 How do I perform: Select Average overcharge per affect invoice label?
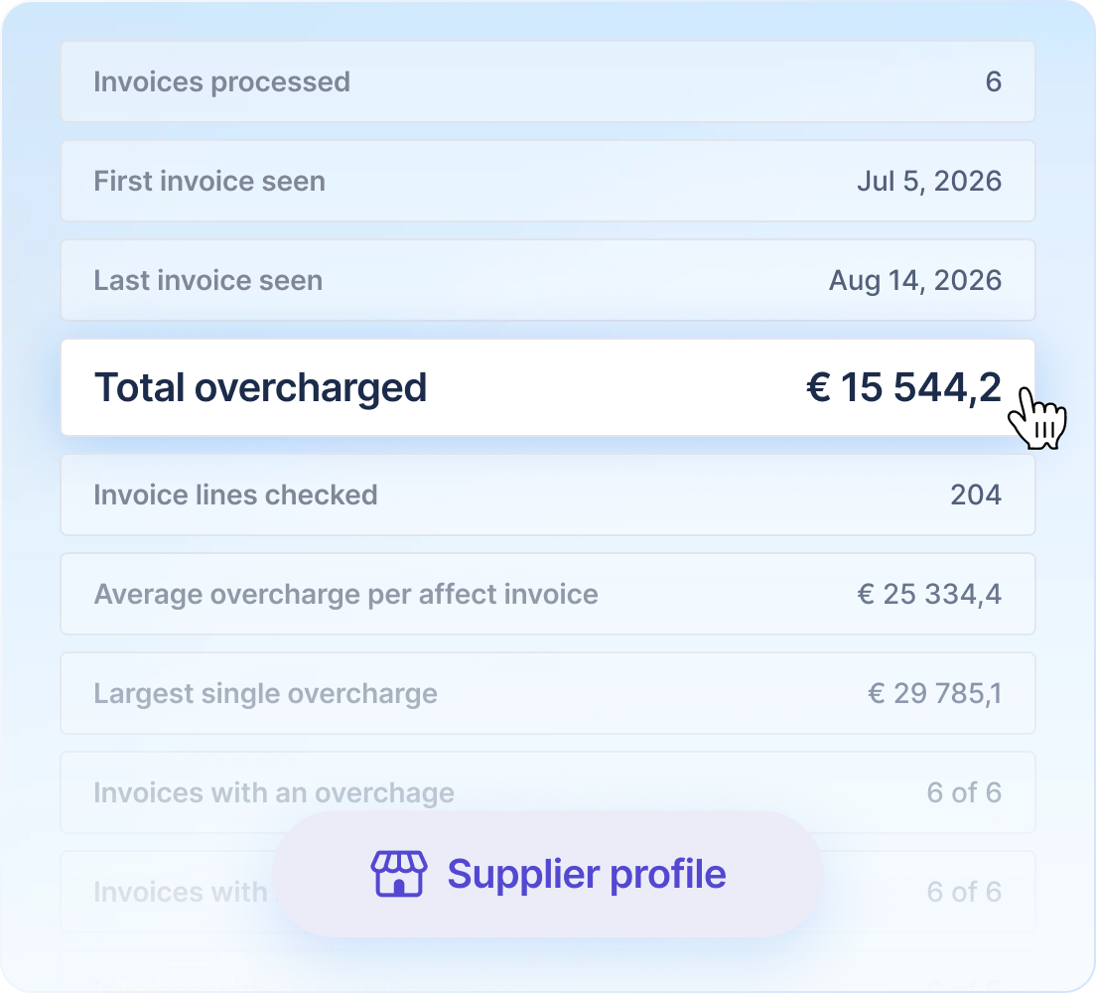[346, 595]
